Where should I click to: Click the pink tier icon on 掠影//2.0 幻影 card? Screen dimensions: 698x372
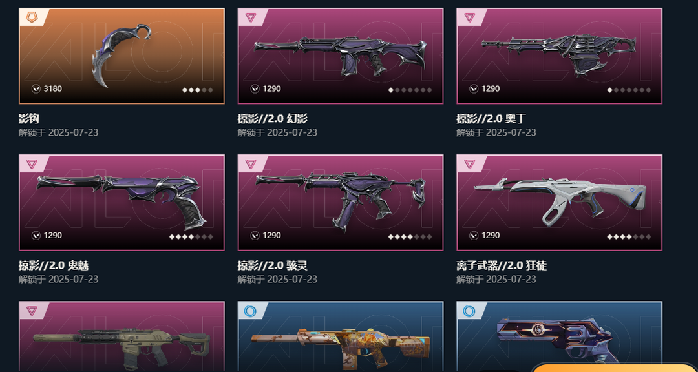pyautogui.click(x=251, y=17)
